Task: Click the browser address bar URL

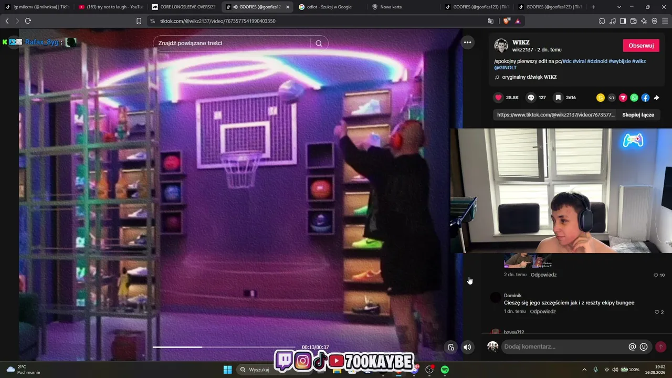Action: (218, 21)
